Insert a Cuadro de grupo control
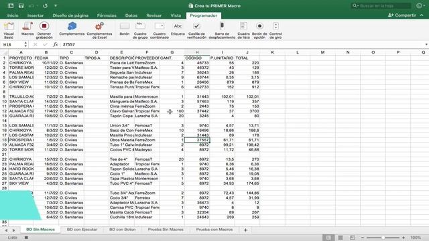Image resolution: width=429 pixels, height=241 pixels. click(x=140, y=30)
